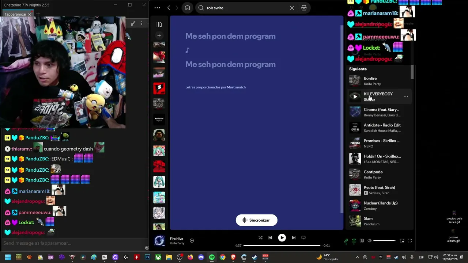Open Connect to a device
This screenshot has width=468, height=263.
[362, 241]
